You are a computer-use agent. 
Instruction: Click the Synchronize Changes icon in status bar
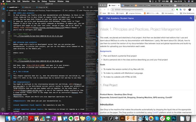[12, 114]
